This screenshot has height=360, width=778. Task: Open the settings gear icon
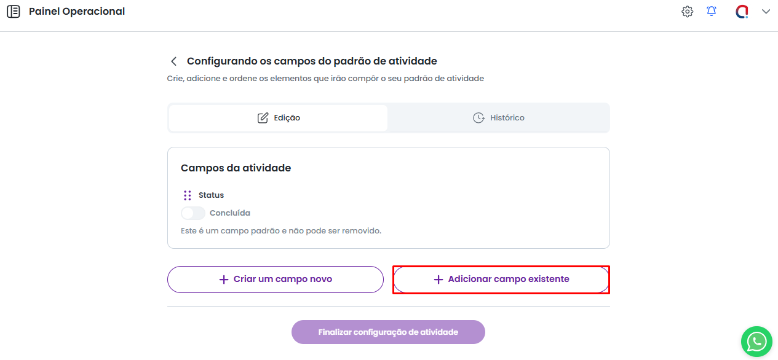(x=687, y=12)
